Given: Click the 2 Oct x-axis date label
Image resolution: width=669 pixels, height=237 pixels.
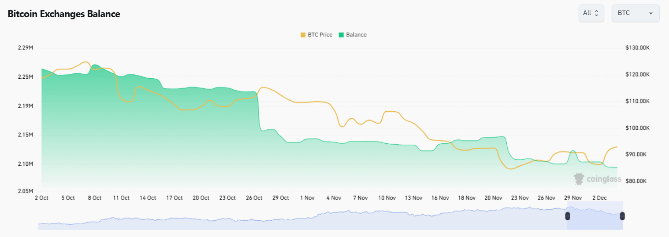Looking at the screenshot, I should pos(41,198).
